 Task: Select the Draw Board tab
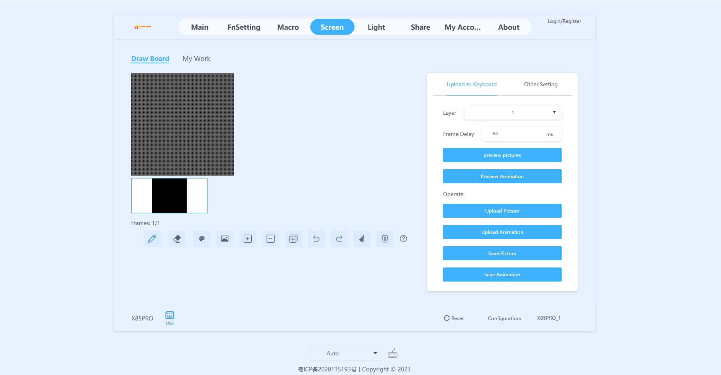pyautogui.click(x=150, y=59)
